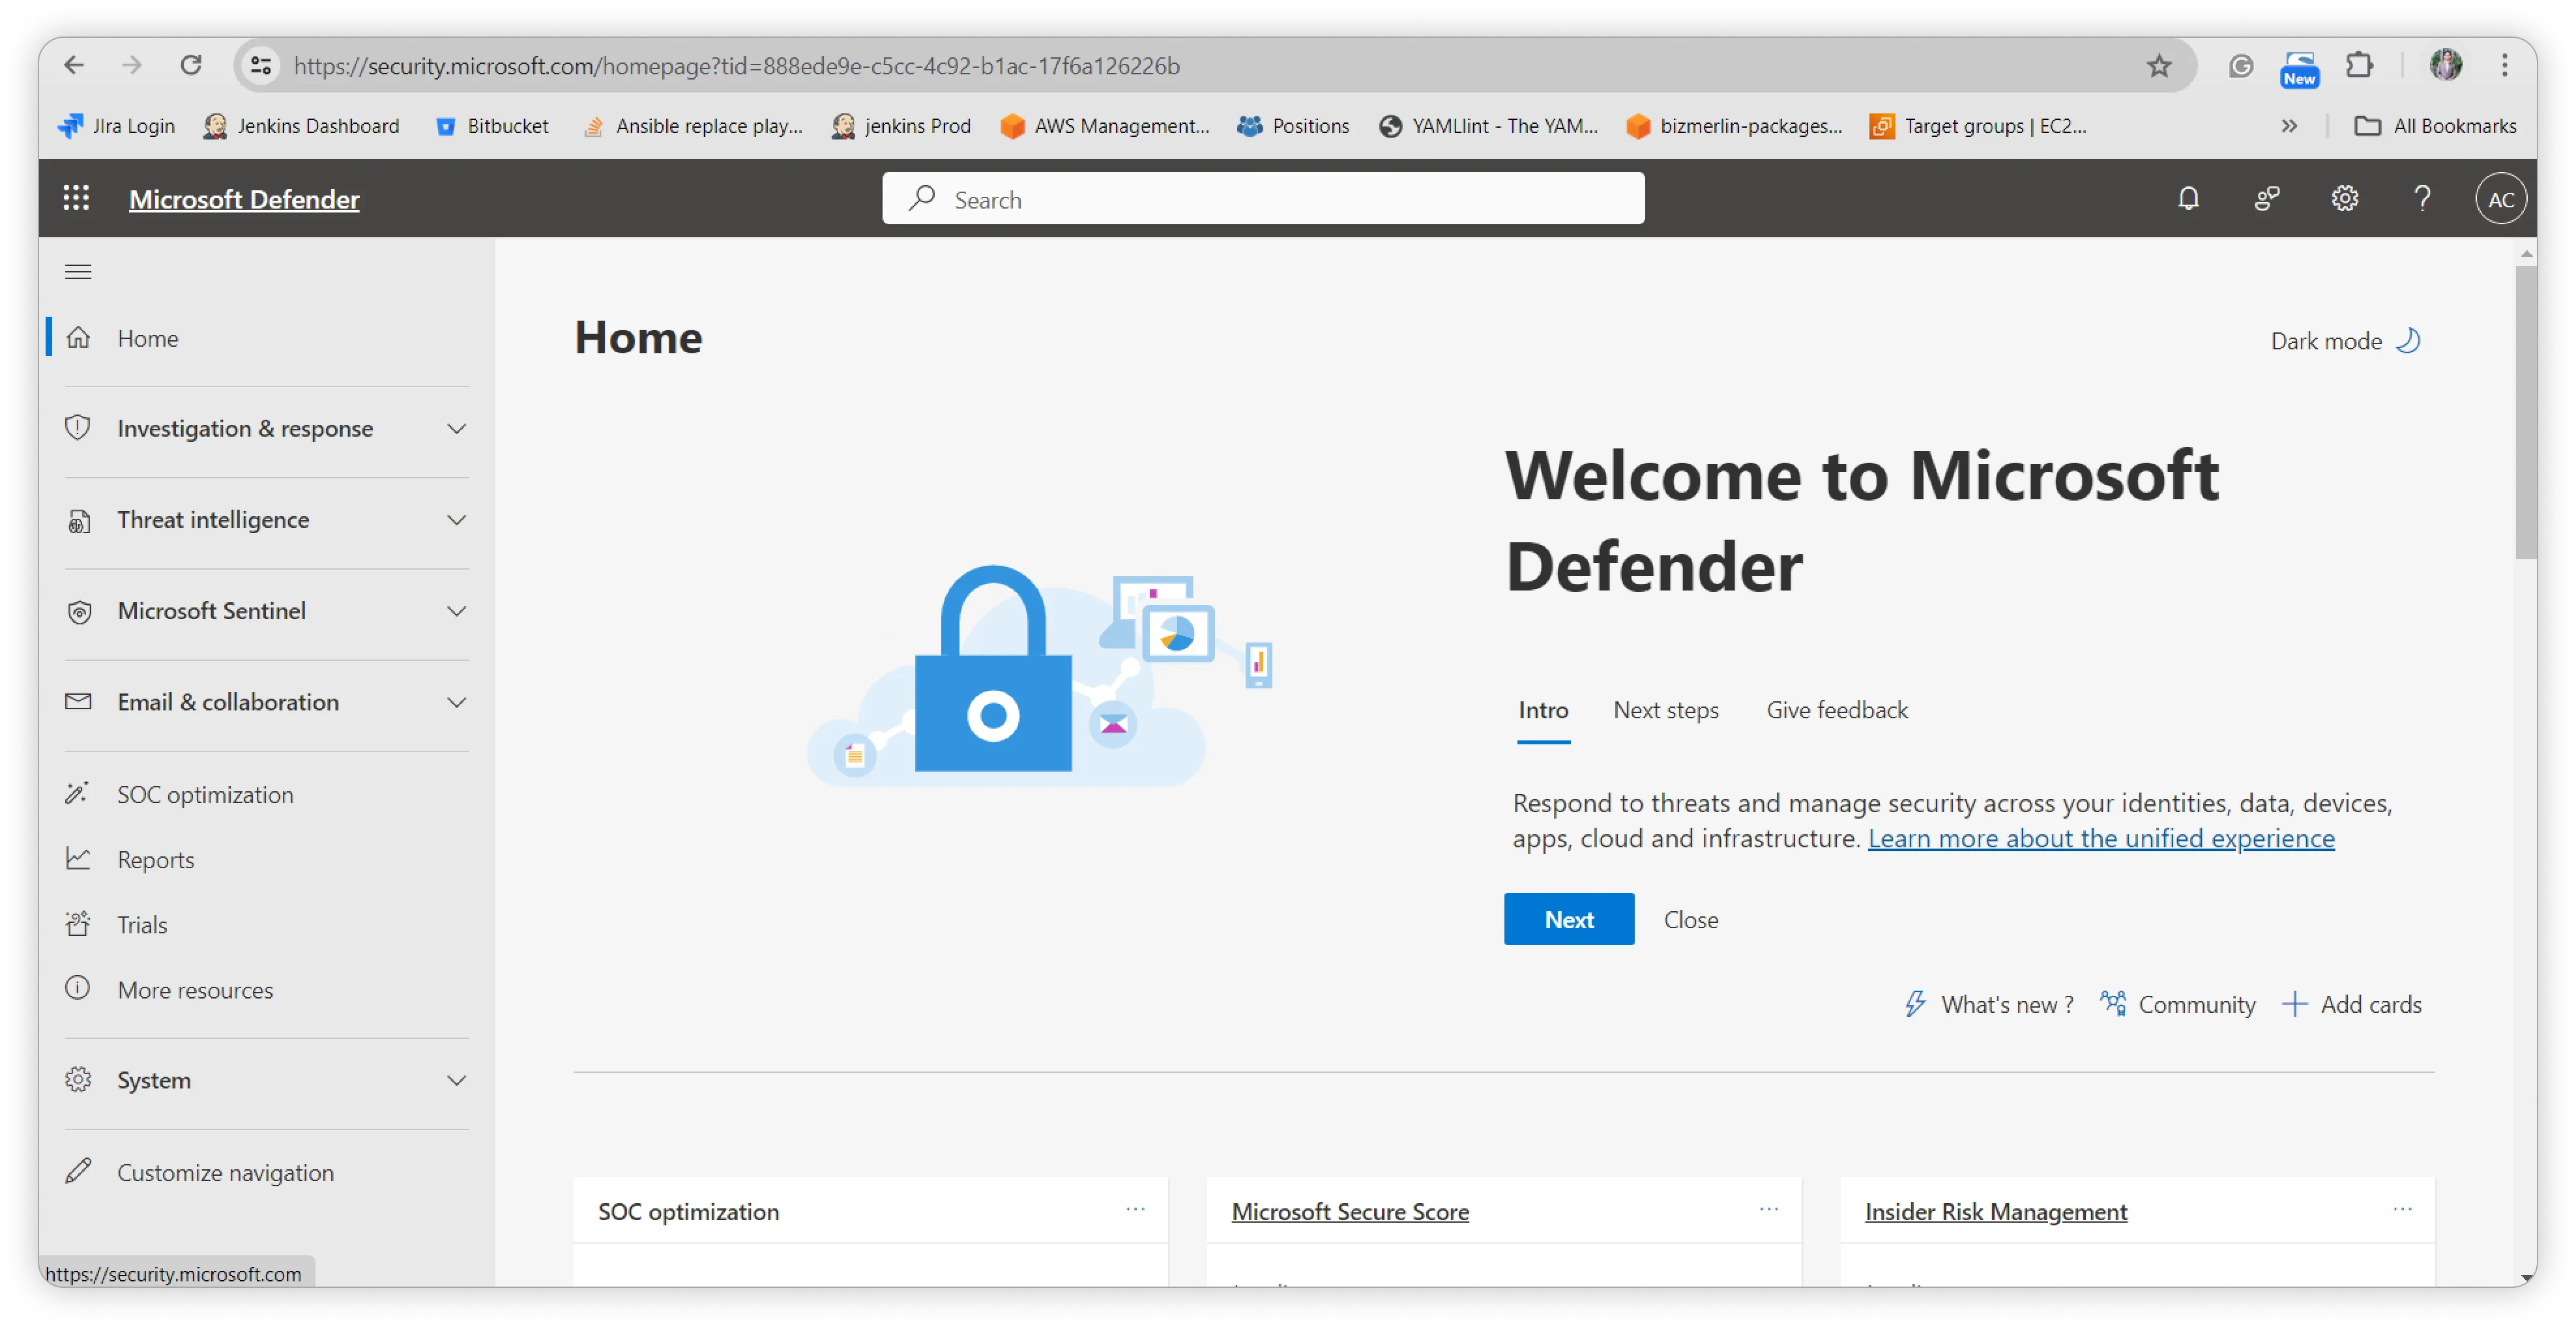Open SOC optimization in sidebar
This screenshot has width=2576, height=1327.
tap(205, 794)
